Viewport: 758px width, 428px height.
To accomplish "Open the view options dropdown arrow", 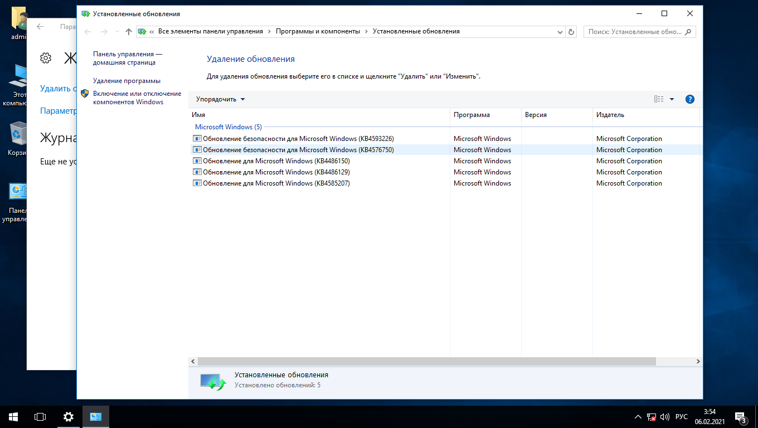I will point(672,99).
